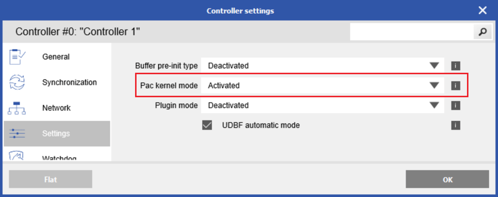Open the Plugin mode dropdown
Screen dimensions: 498x197
pyautogui.click(x=434, y=105)
